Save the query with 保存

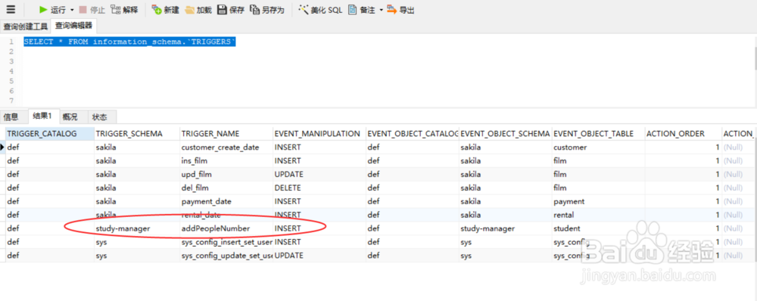point(231,10)
